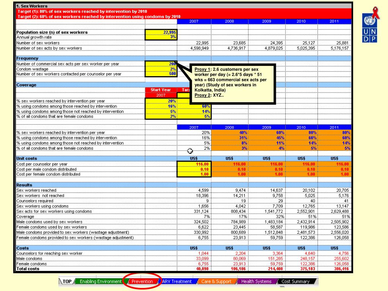Screen dimensions: 388x291
Task: Open the Cost Summary sheet tab
Action: (x=296, y=282)
